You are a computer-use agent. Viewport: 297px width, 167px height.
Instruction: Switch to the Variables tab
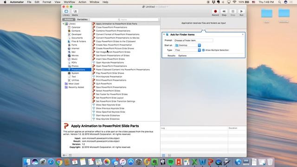82,19
